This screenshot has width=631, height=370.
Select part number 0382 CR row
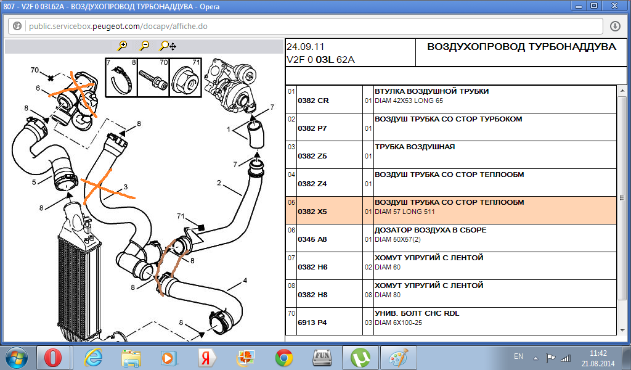pyautogui.click(x=450, y=99)
